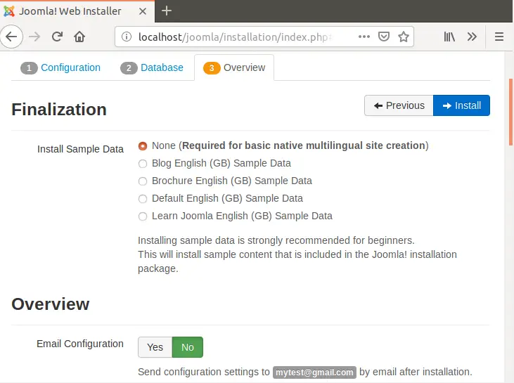Screen dimensions: 514x383
Task: Click the browser back arrow button
Action: tap(11, 37)
